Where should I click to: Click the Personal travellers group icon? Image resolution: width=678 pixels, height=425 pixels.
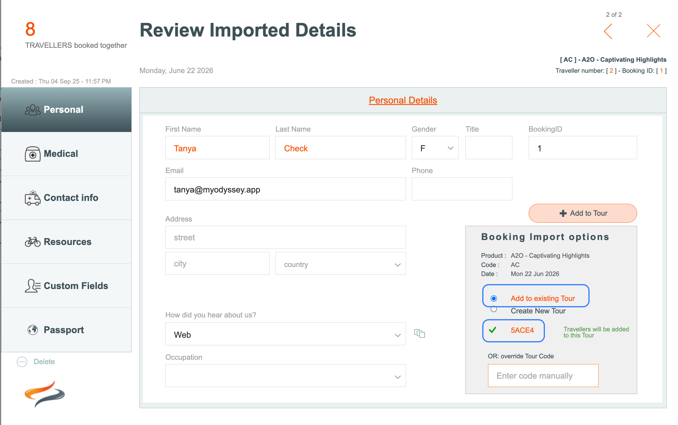click(x=32, y=110)
